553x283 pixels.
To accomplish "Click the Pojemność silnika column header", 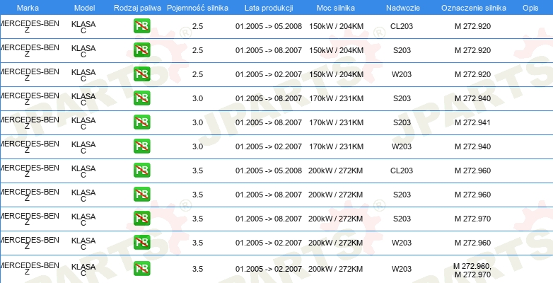I will coord(197,8).
